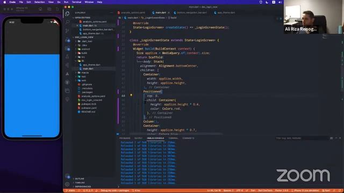Expand the macos folder

(x=85, y=73)
